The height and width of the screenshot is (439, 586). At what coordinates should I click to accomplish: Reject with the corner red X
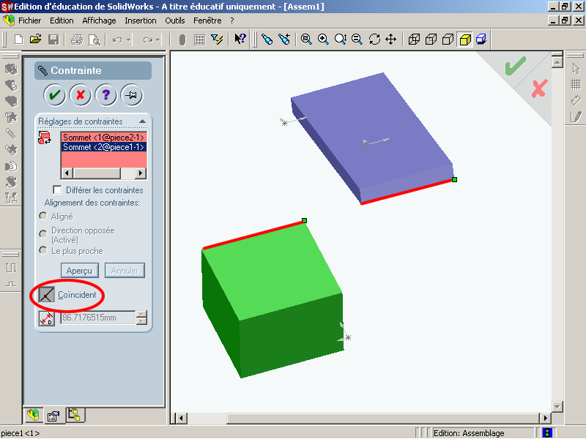(539, 89)
